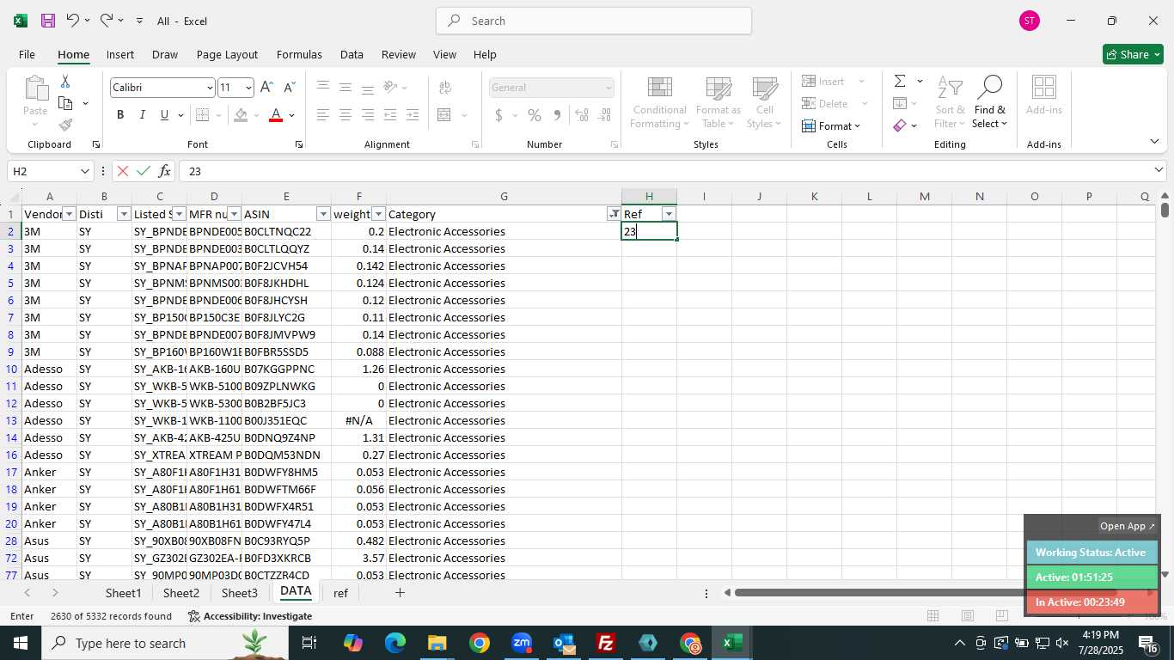Decrease font size with small A icon

pos(289,88)
